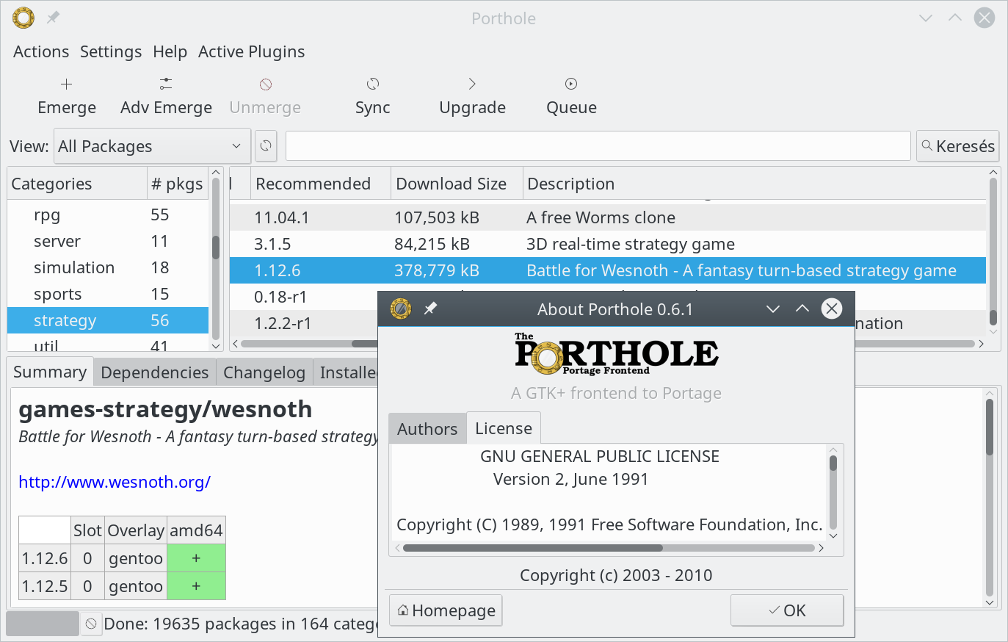Open the wesnoth.org homepage link
Image resolution: width=1008 pixels, height=642 pixels.
pyautogui.click(x=115, y=482)
